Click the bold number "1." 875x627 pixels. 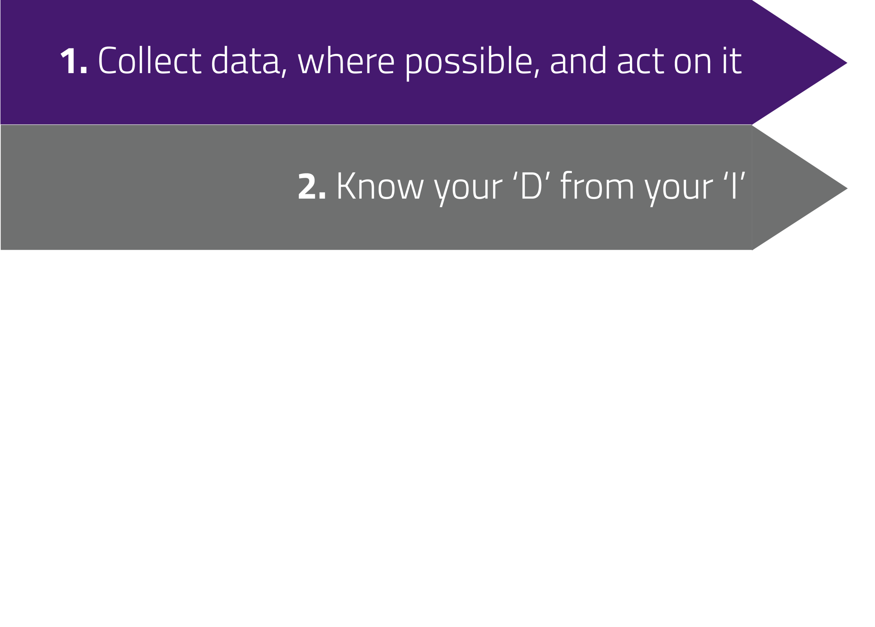[74, 61]
